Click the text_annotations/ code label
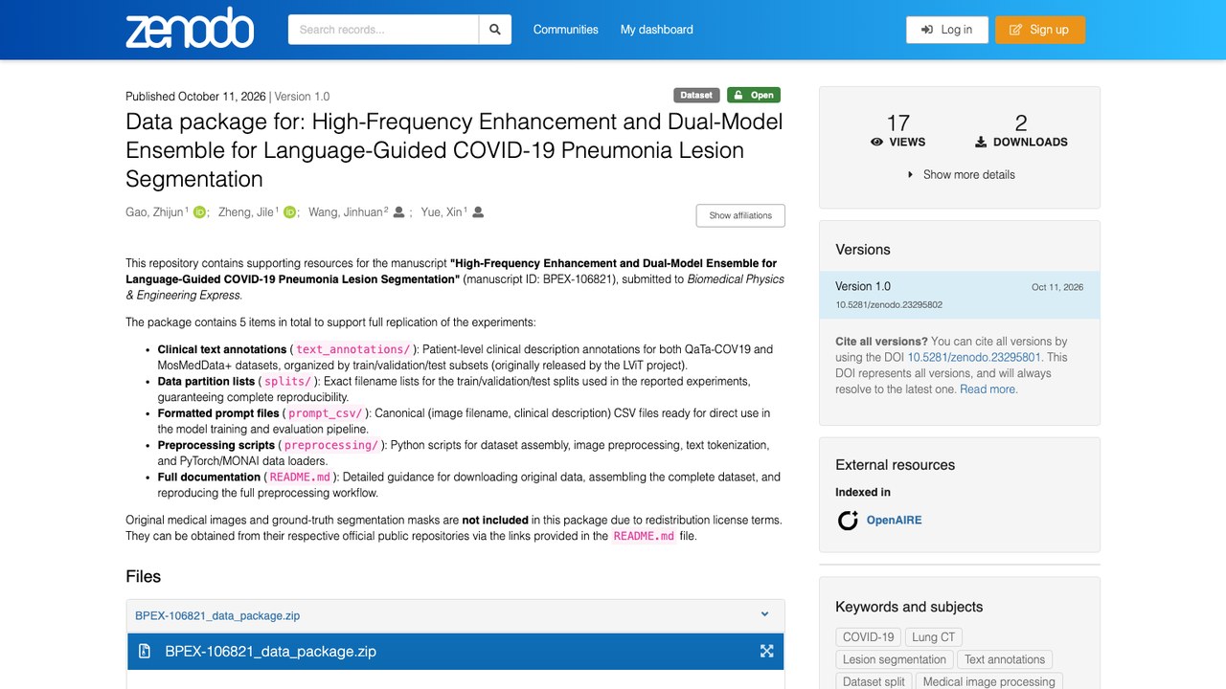Screen dimensions: 1226x689 tap(353, 349)
